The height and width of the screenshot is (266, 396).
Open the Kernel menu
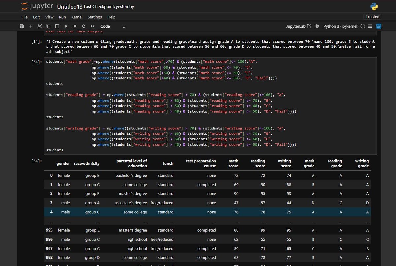pos(77,17)
